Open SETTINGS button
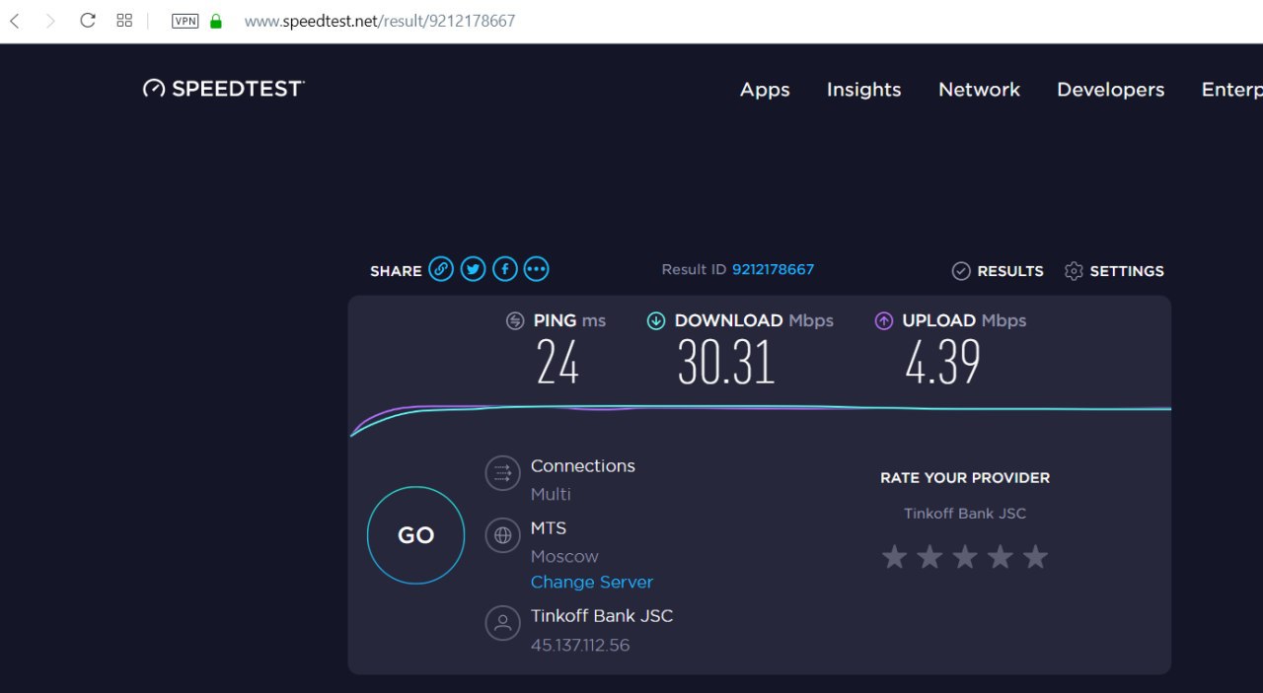The width and height of the screenshot is (1263, 693). click(x=1127, y=271)
